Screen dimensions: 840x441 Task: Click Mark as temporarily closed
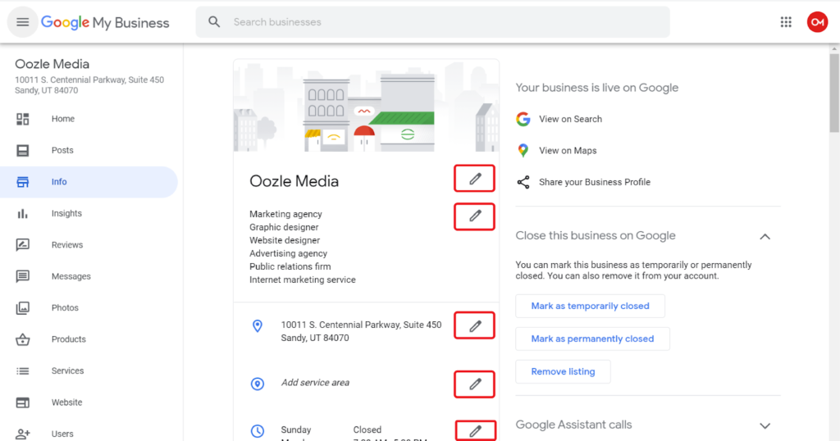point(590,306)
